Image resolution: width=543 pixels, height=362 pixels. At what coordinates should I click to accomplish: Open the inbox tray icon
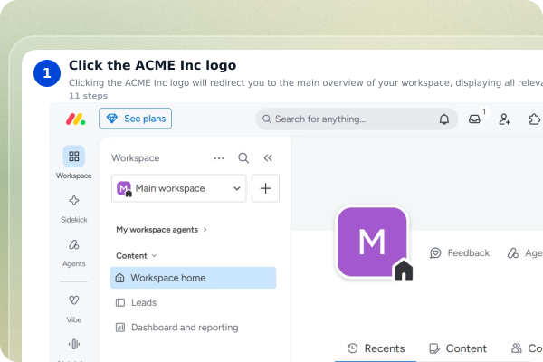click(474, 119)
